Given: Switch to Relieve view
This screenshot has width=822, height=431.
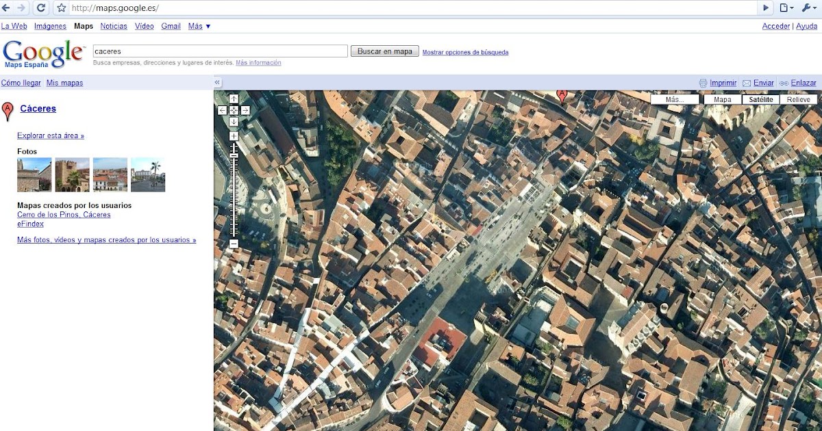Looking at the screenshot, I should pos(799,99).
